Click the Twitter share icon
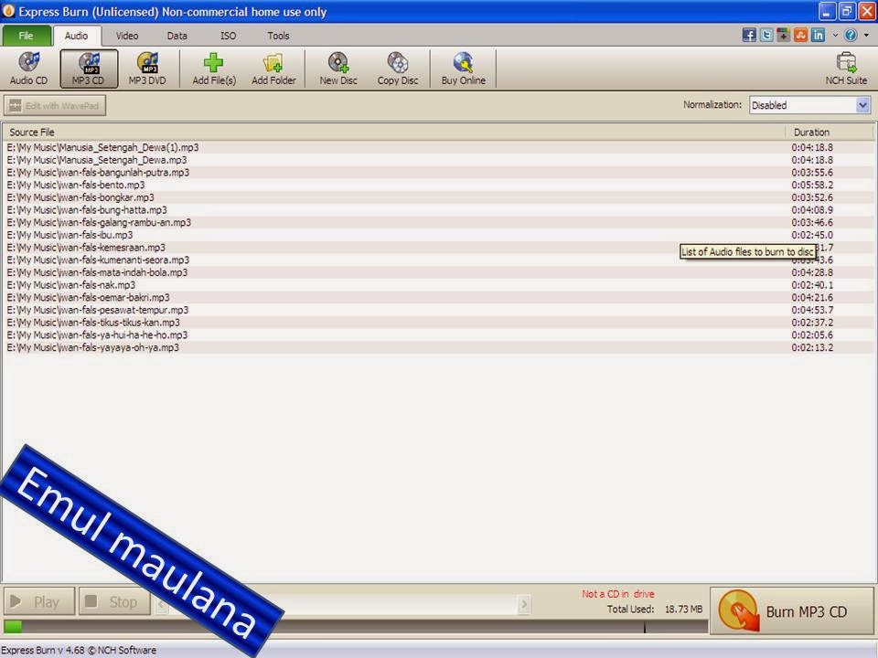The height and width of the screenshot is (658, 878). click(x=766, y=35)
